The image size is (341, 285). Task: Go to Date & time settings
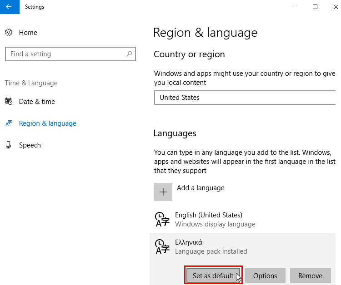pos(37,102)
